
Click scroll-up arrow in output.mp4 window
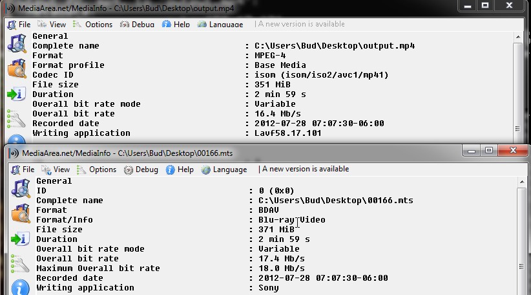518,37
